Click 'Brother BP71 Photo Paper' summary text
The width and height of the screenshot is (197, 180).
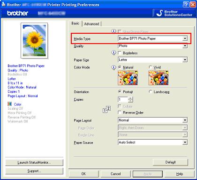coord(26,66)
